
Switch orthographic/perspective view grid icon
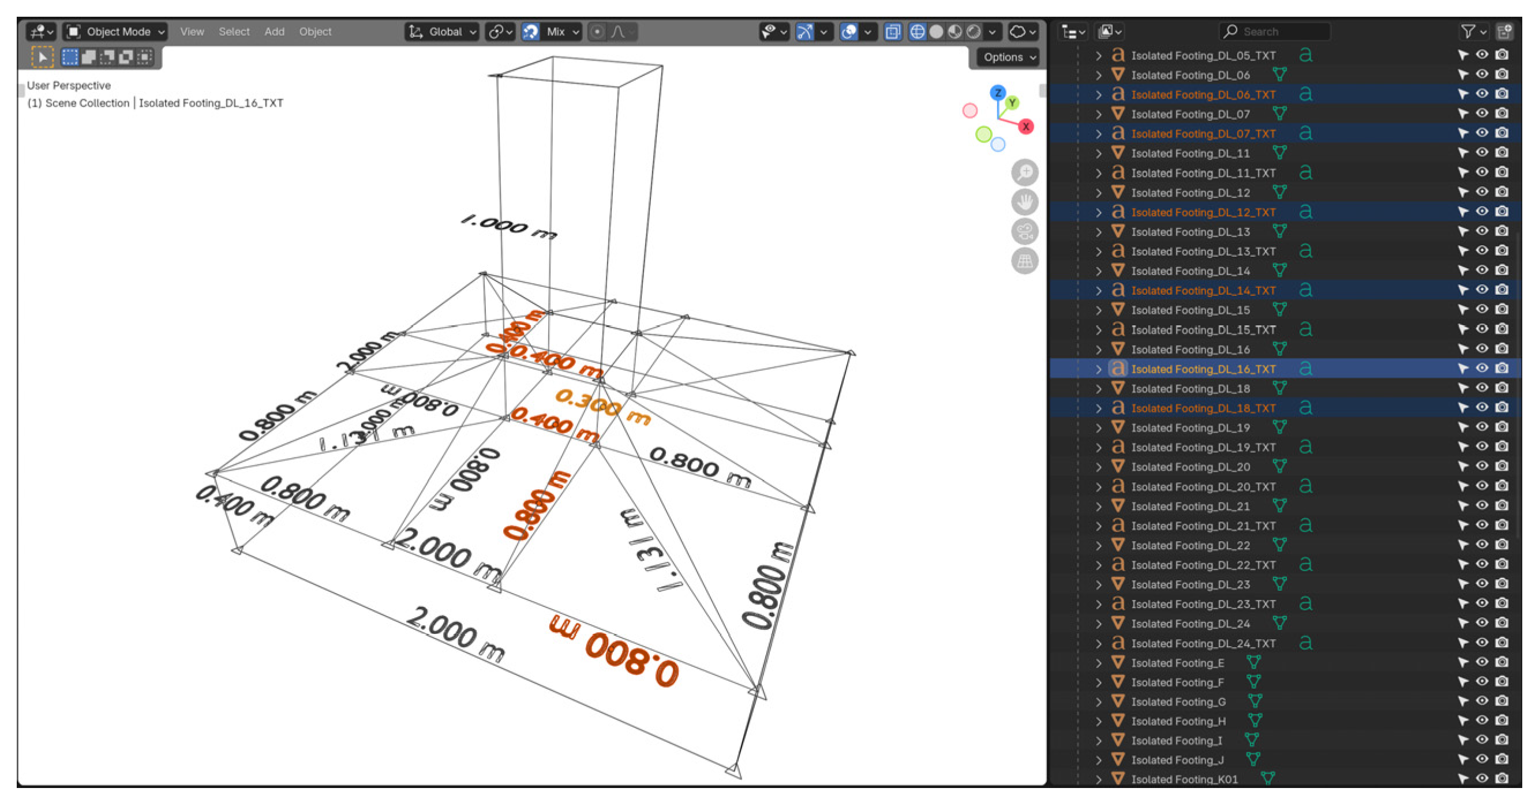click(x=1025, y=261)
